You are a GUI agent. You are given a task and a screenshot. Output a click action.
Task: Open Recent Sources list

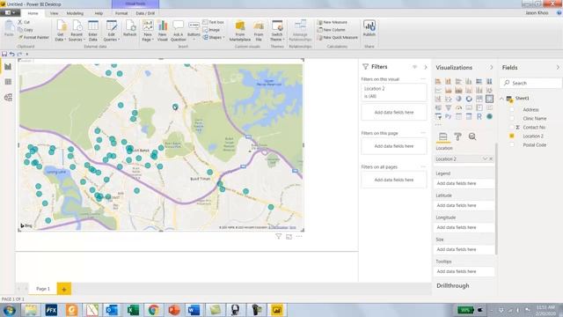77,31
